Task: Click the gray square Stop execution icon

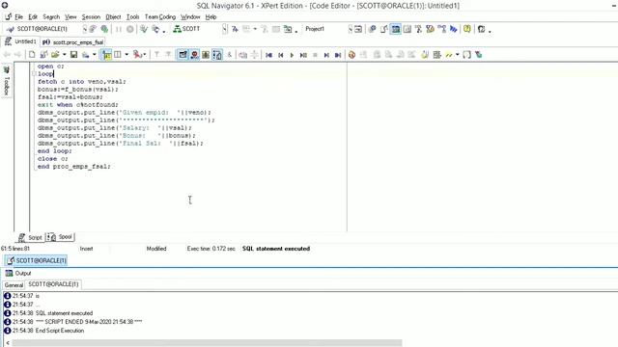Action: pyautogui.click(x=315, y=55)
